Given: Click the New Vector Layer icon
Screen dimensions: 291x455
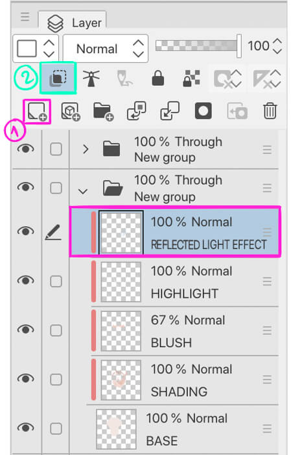Looking at the screenshot, I should pyautogui.click(x=70, y=111).
